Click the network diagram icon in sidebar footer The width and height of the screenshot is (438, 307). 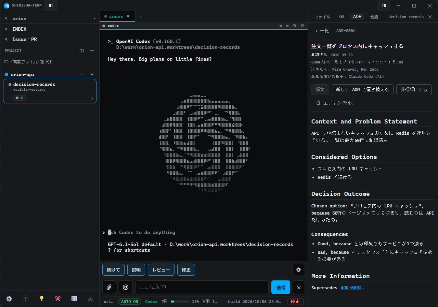pyautogui.click(x=90, y=298)
